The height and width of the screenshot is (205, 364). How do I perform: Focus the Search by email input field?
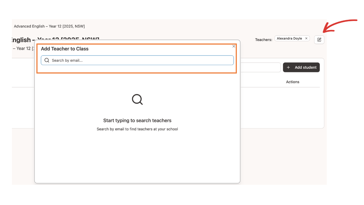click(142, 60)
